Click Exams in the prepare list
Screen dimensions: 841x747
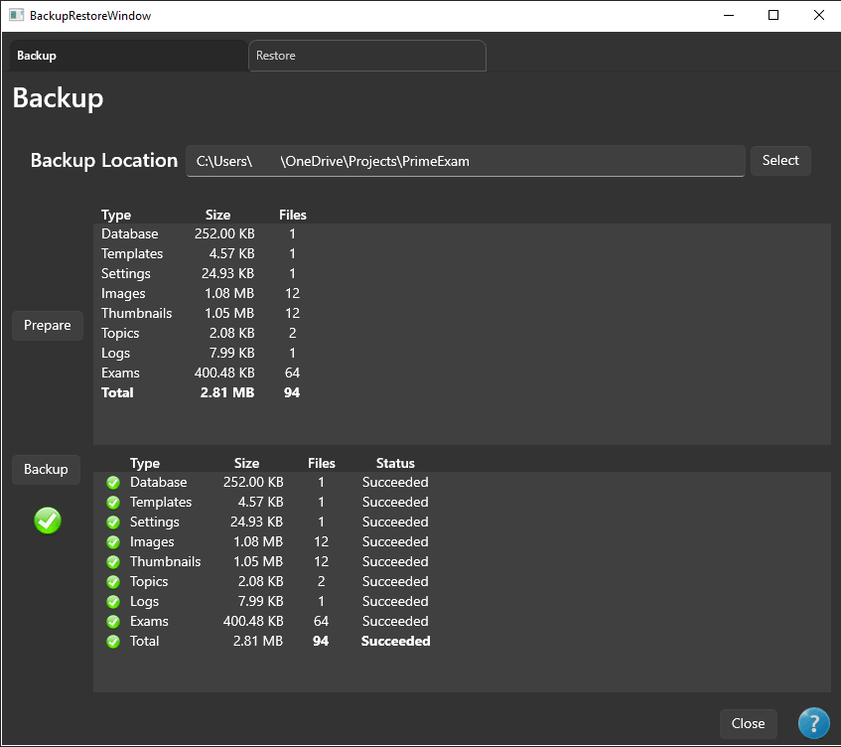(x=121, y=373)
